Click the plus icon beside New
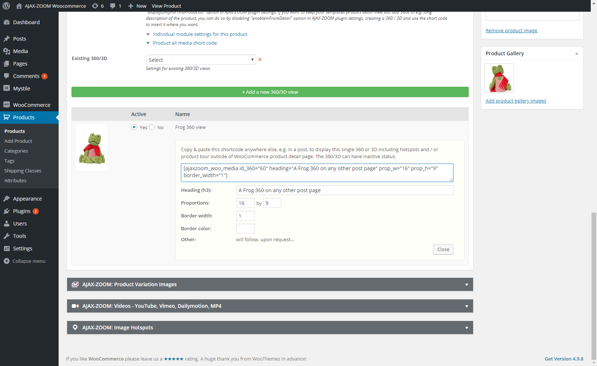 tap(131, 6)
